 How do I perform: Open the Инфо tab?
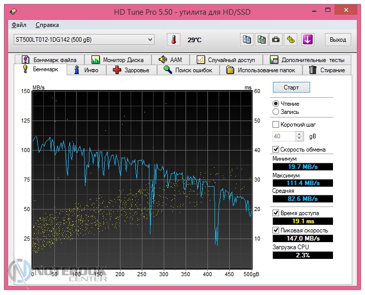(86, 70)
